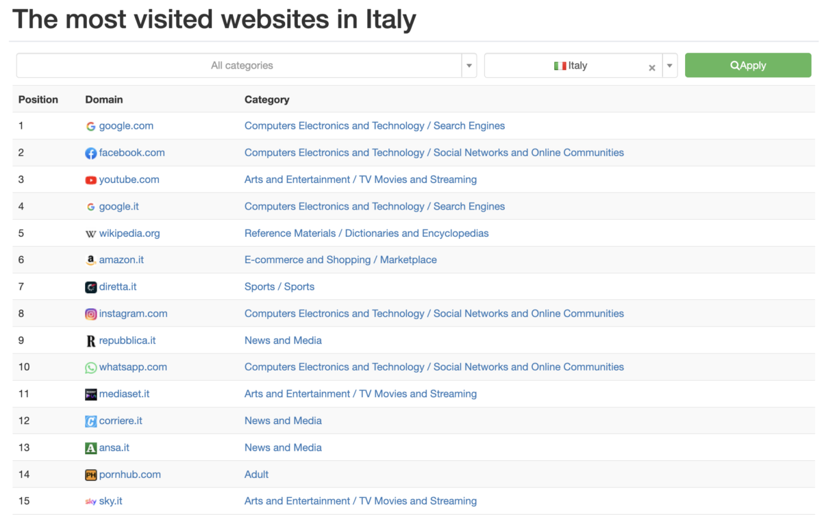The image size is (822, 515).
Task: Open the wikipedia.org domain link
Action: point(129,234)
